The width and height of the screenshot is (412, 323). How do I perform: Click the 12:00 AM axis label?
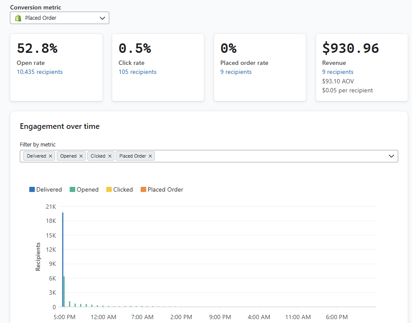pyautogui.click(x=103, y=317)
